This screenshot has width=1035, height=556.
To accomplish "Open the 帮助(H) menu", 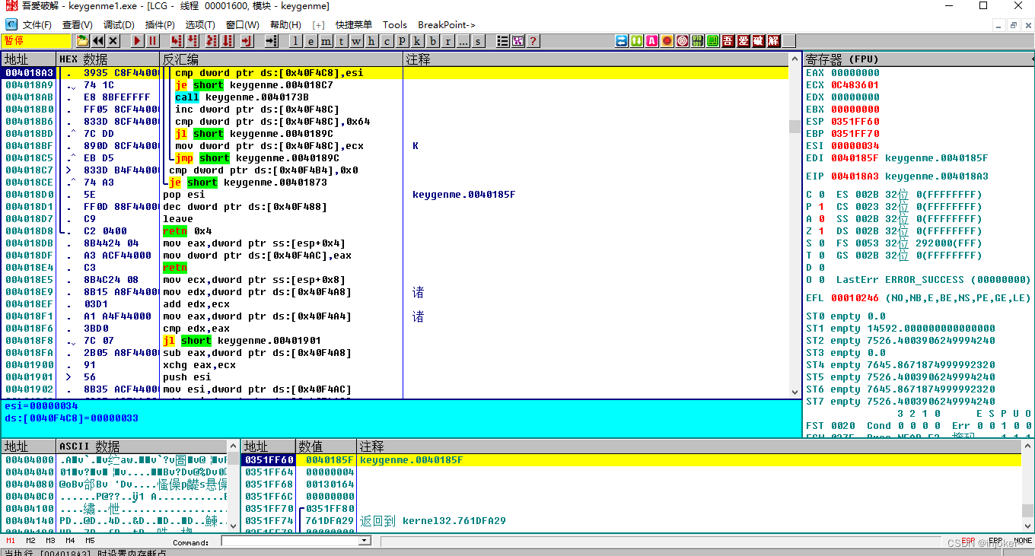I will click(x=285, y=25).
